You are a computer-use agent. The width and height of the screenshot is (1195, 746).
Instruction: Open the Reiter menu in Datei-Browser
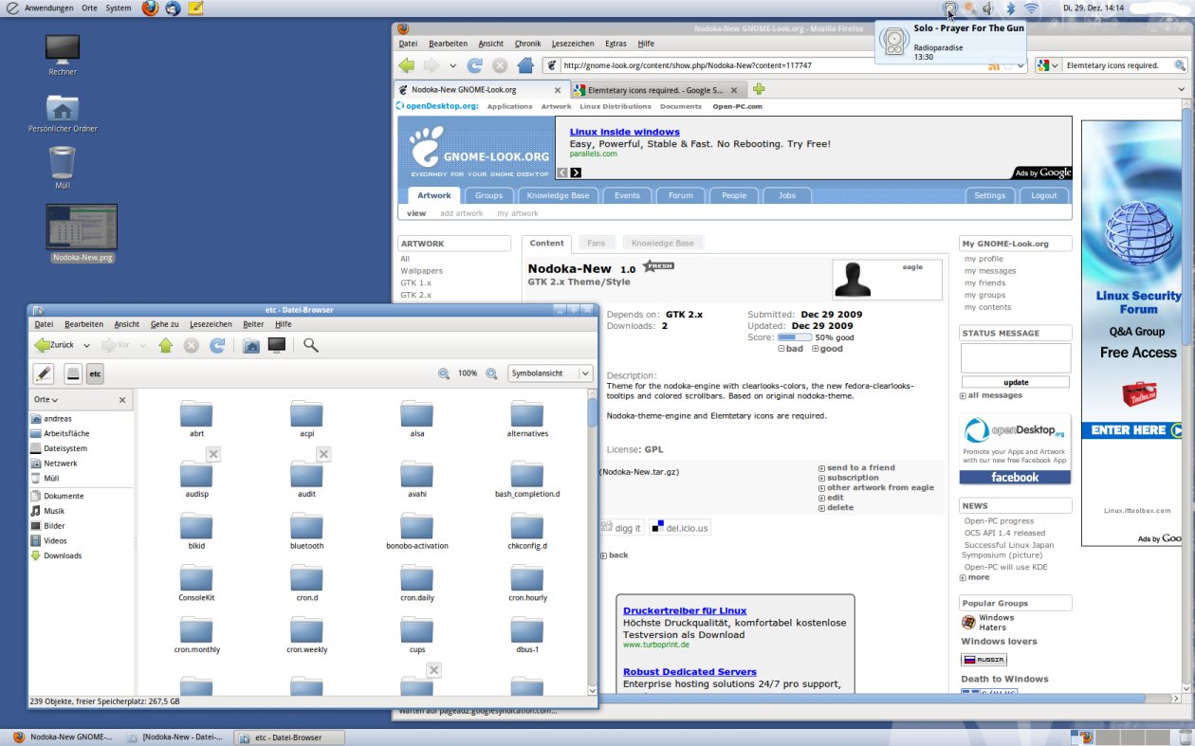(x=253, y=324)
